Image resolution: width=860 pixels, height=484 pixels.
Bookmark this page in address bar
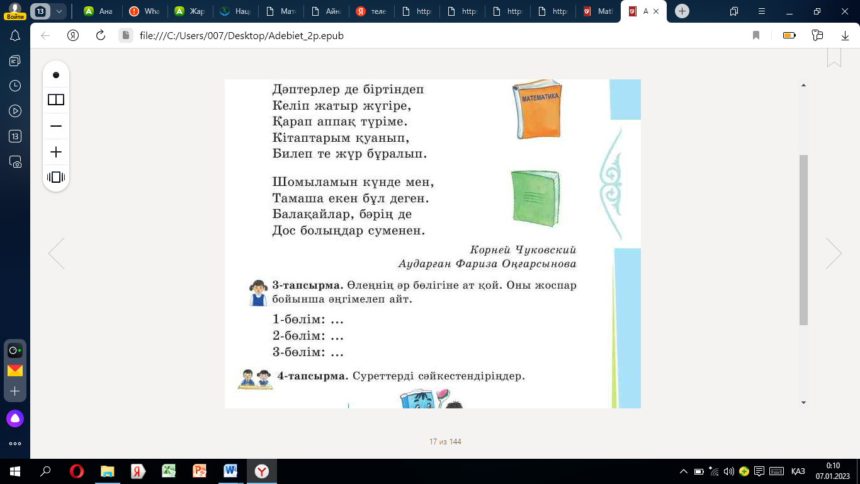[756, 36]
